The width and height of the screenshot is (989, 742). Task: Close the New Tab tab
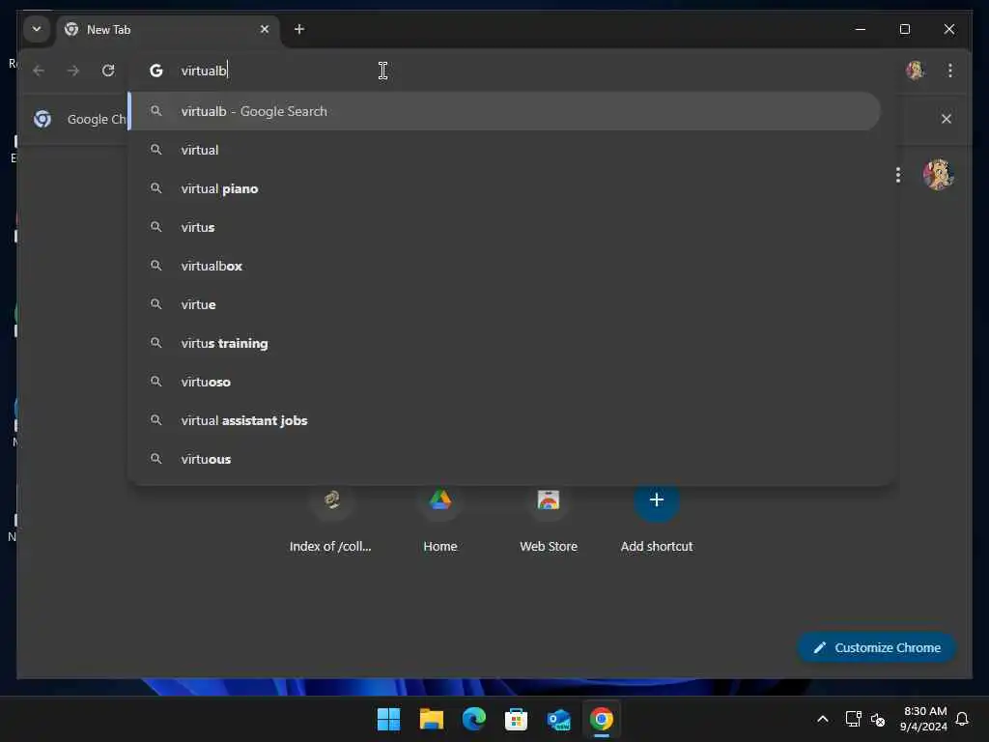click(265, 29)
